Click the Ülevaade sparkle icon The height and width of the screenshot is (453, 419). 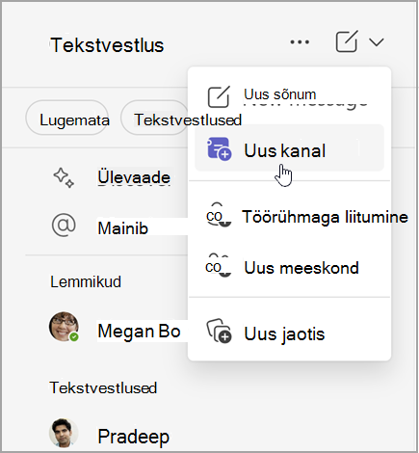click(64, 177)
